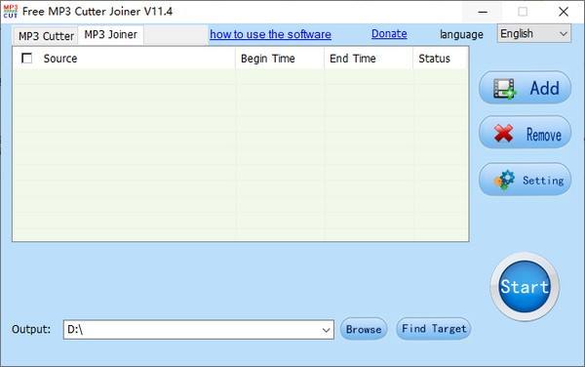Viewport: 585px width, 367px height.
Task: Tick the select-all checkbox beside Source
Action: point(27,59)
